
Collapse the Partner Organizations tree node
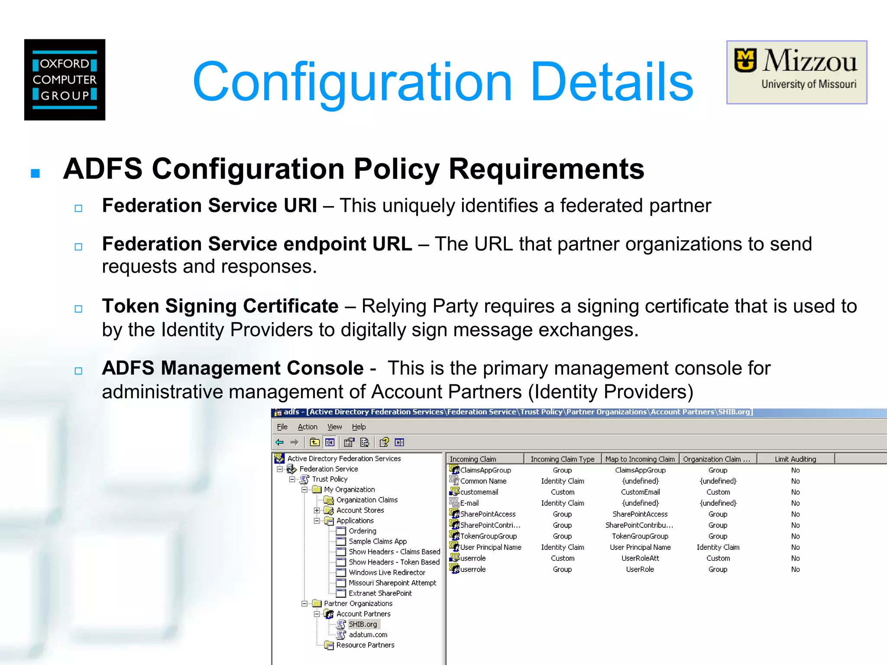[304, 604]
